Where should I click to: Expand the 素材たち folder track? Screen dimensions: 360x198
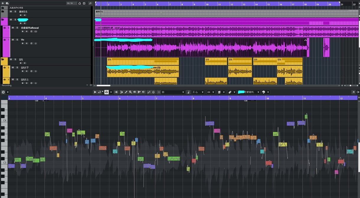click(x=3, y=11)
